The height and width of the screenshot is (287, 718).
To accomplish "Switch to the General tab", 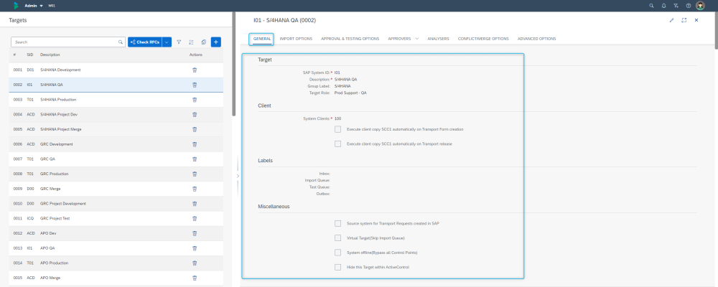I will click(262, 39).
